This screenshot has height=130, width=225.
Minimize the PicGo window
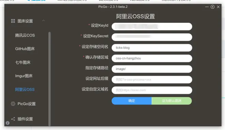[207, 7]
